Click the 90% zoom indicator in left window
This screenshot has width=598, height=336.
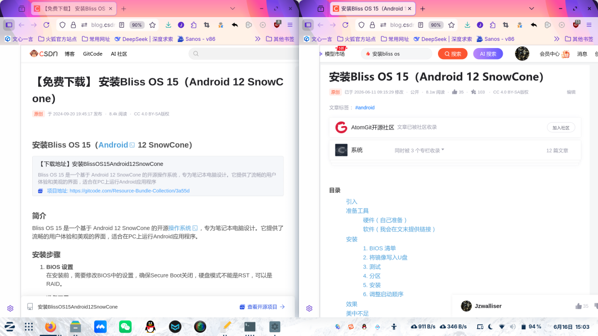click(x=137, y=25)
